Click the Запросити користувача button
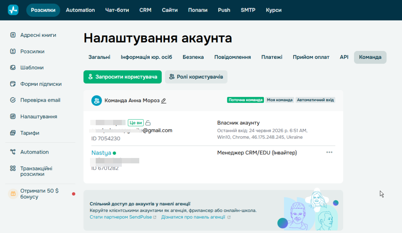 [123, 77]
